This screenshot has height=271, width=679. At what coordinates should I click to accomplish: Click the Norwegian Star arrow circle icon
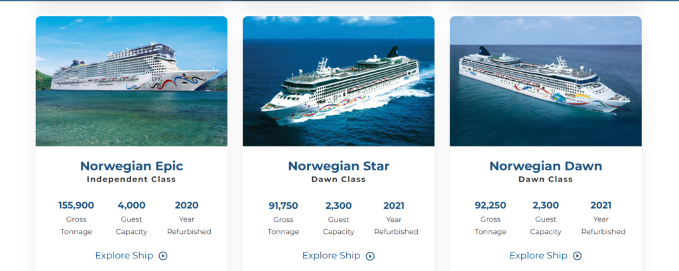(370, 256)
